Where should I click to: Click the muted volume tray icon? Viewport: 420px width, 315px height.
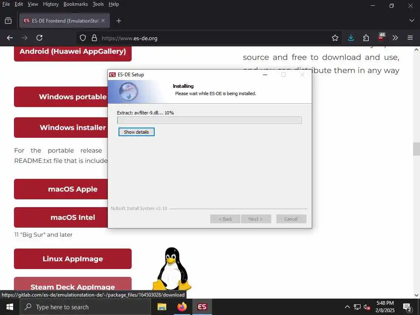coord(367,307)
